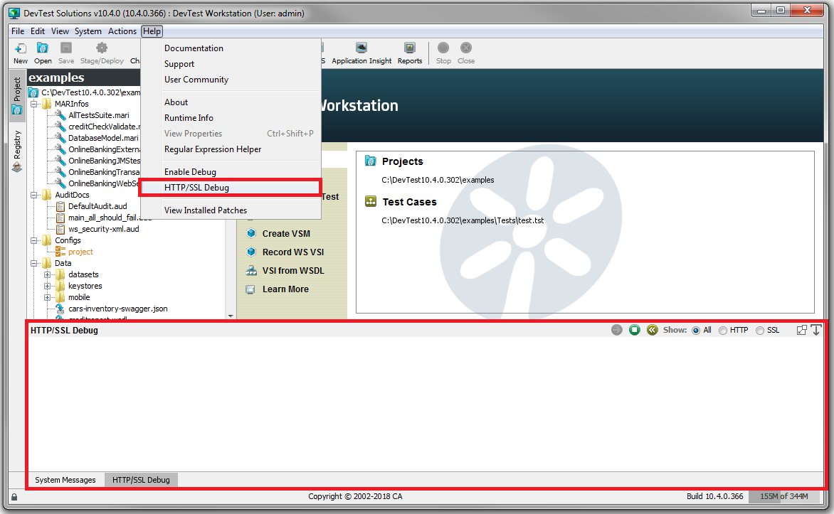Click the gray forward arrow in HTTP/SSL Debug
Image resolution: width=834 pixels, height=514 pixels.
[616, 330]
